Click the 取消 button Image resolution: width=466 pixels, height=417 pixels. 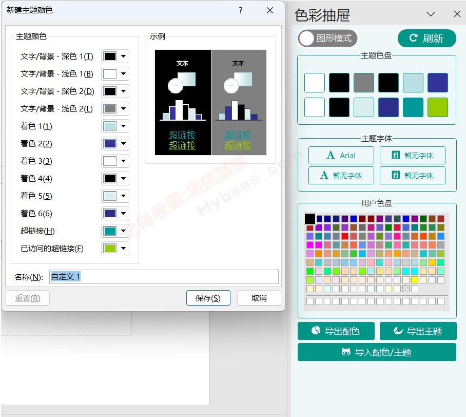259,298
